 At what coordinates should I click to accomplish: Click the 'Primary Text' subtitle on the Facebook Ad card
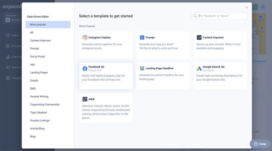[95, 70]
